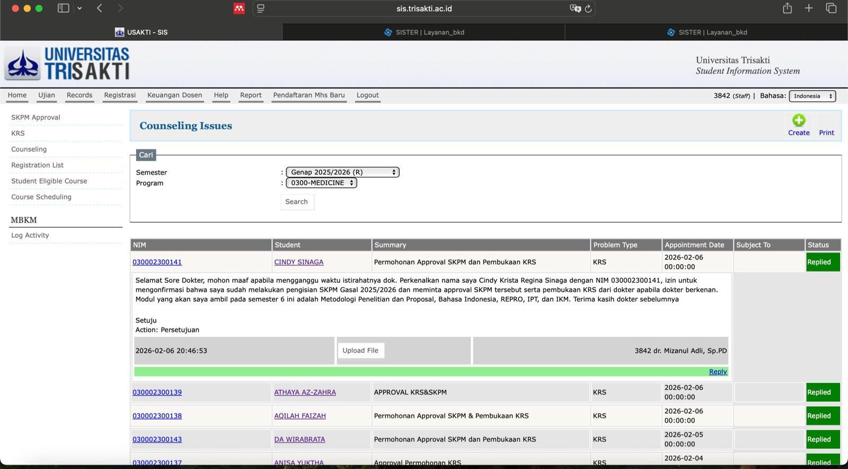This screenshot has height=469, width=848.
Task: Click the Universitas Trisakti logo
Action: click(x=67, y=64)
